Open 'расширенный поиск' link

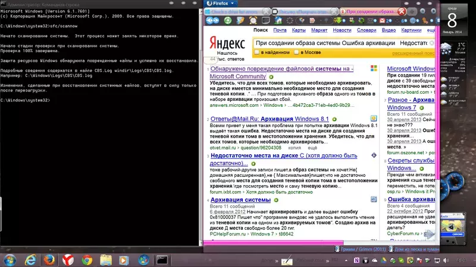413,53
